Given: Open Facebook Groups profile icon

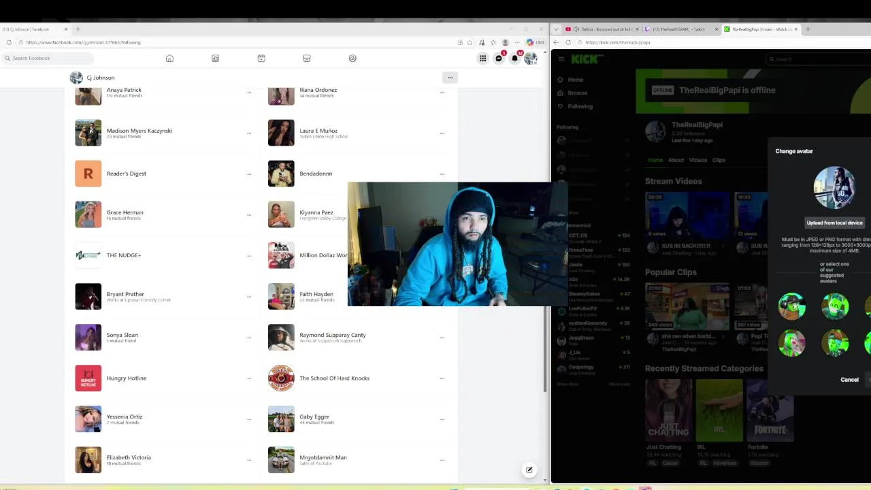Looking at the screenshot, I should tap(352, 59).
